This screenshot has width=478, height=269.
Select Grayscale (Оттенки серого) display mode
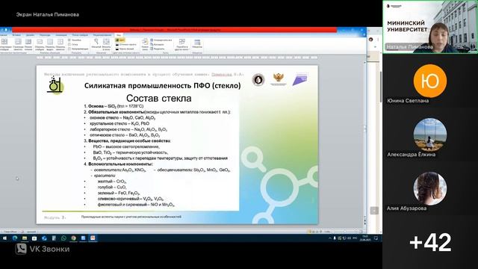[x=126, y=45]
